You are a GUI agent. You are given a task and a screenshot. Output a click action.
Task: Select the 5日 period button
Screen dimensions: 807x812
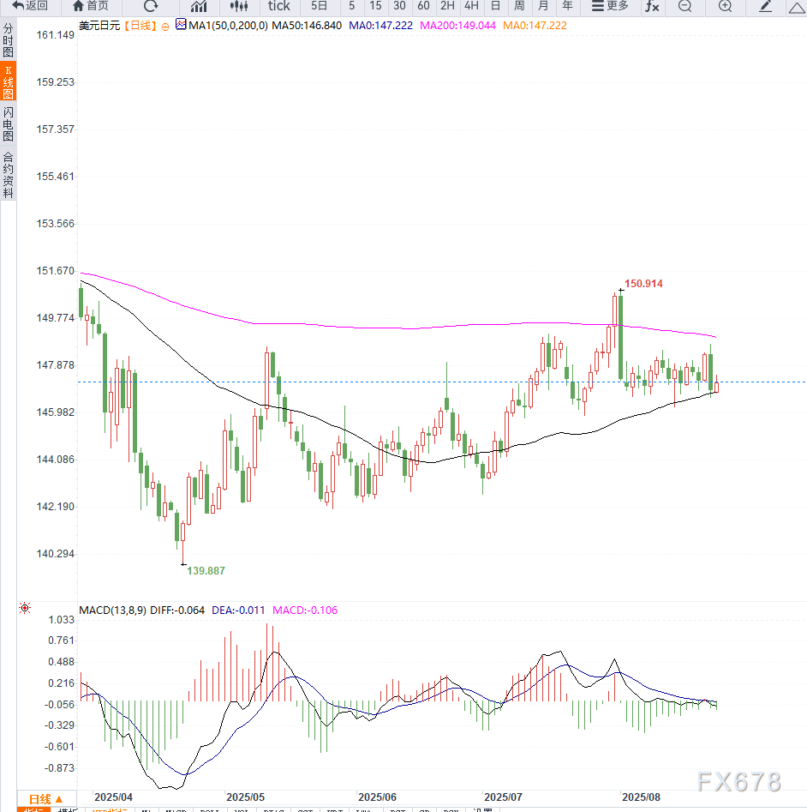(x=319, y=6)
